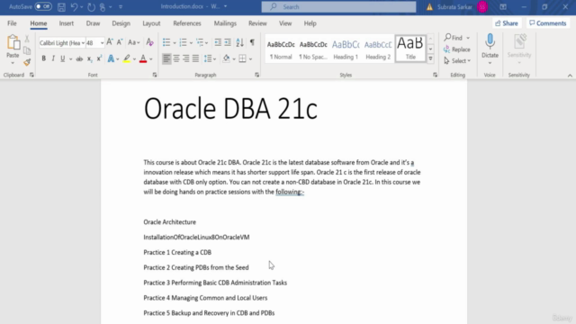This screenshot has height=324, width=576.
Task: Toggle Italic formatting
Action: [x=53, y=58]
